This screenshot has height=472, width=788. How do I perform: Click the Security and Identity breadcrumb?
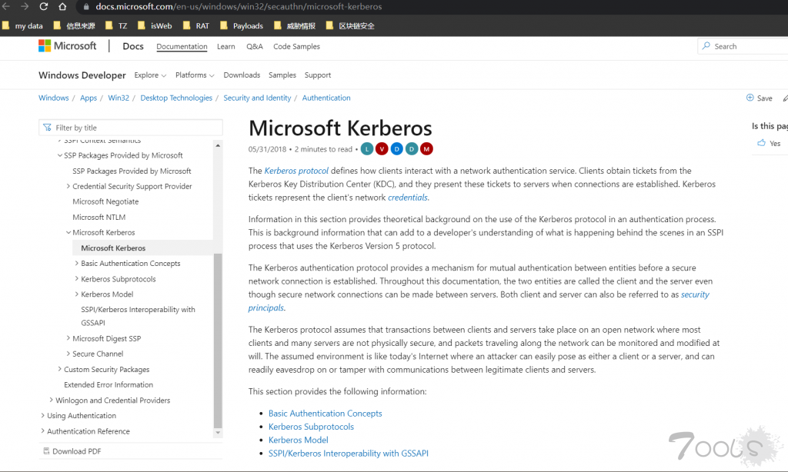[257, 98]
